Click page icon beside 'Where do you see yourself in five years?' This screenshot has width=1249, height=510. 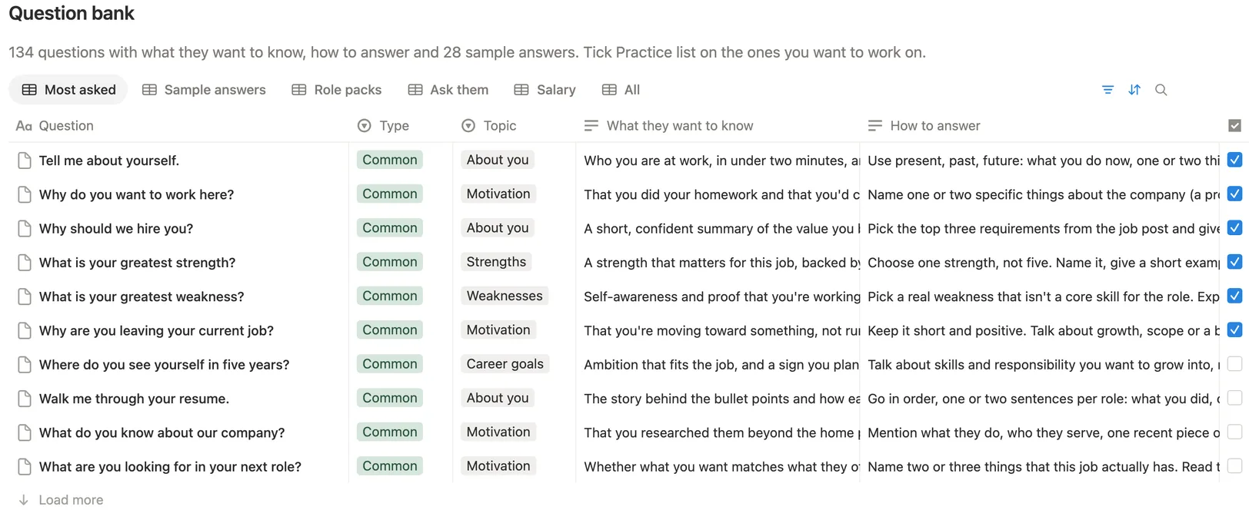[x=25, y=365]
